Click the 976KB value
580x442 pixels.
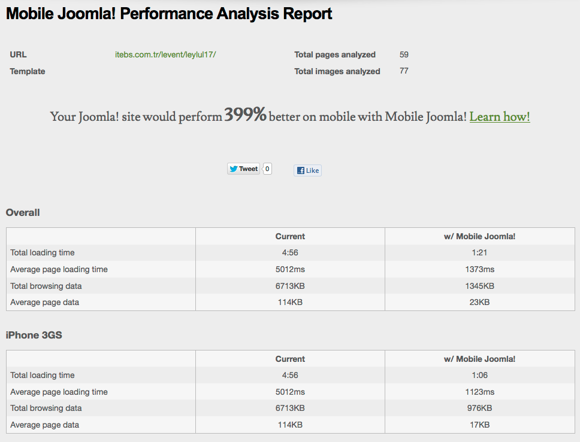tap(479, 408)
